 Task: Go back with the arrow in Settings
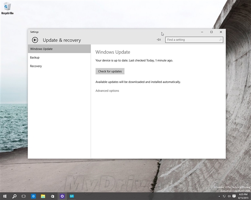[x=35, y=40]
